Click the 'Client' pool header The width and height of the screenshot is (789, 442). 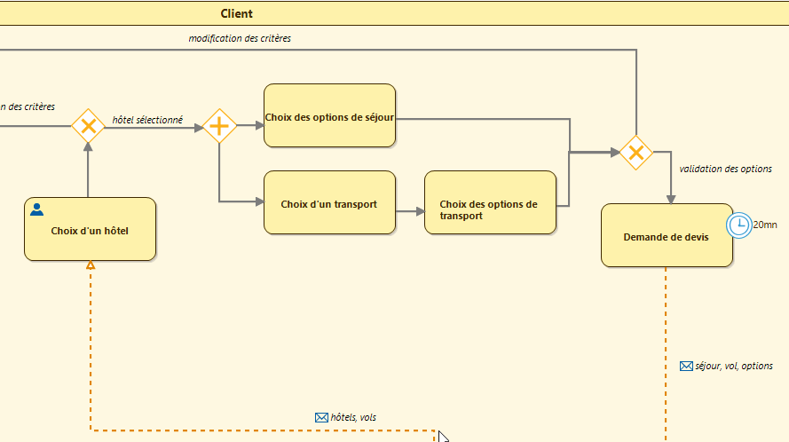(394, 13)
